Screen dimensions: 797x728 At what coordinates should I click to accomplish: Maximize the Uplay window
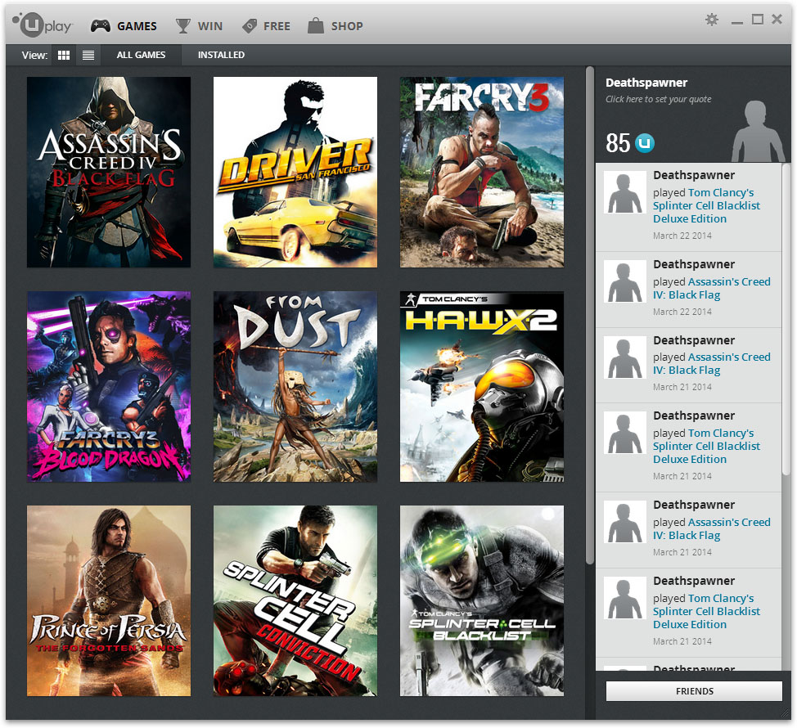point(758,20)
